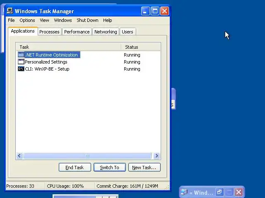Switch to the Users tab
This screenshot has width=265, height=198.
tap(128, 32)
